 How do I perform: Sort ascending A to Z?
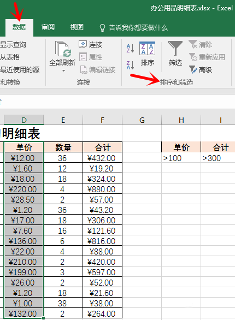tap(130, 49)
